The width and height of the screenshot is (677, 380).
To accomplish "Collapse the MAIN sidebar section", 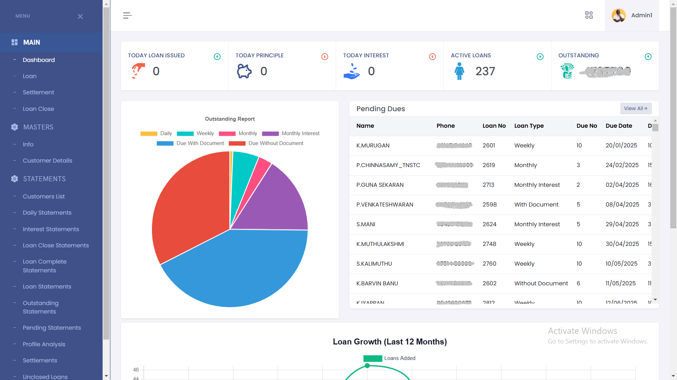I will (31, 42).
